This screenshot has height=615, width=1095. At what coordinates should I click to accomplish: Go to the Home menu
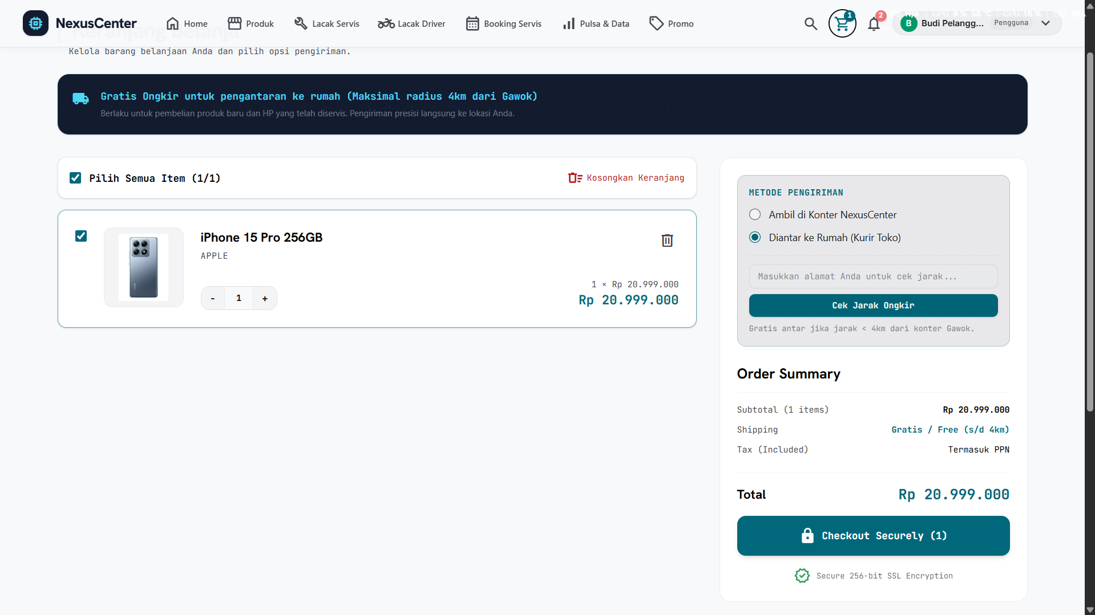[x=187, y=23]
